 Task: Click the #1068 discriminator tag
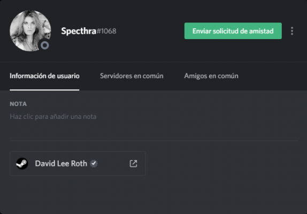[x=106, y=31]
